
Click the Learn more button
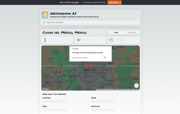pyautogui.click(x=114, y=2)
